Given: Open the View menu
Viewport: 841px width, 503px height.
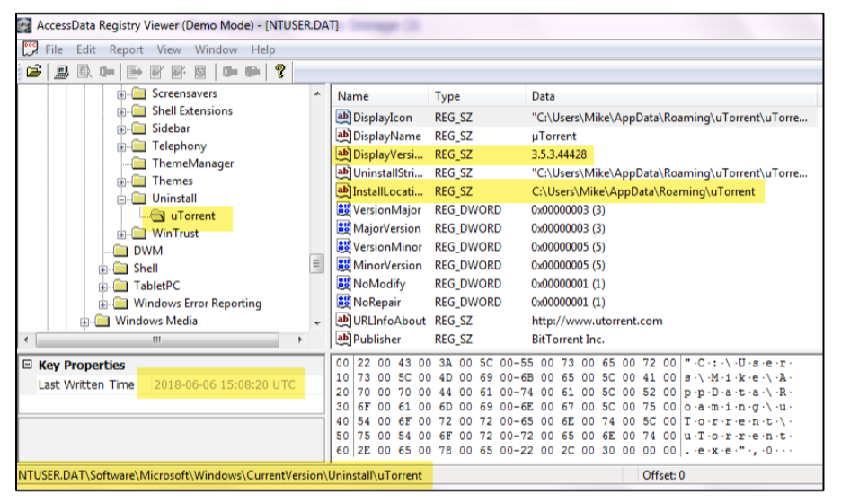Looking at the screenshot, I should (169, 49).
